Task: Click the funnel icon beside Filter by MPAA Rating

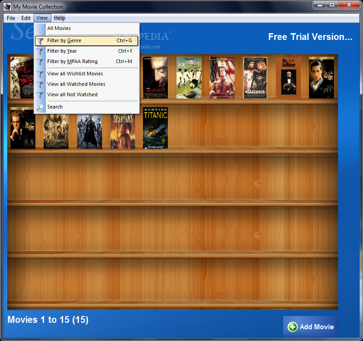Action: (40, 62)
